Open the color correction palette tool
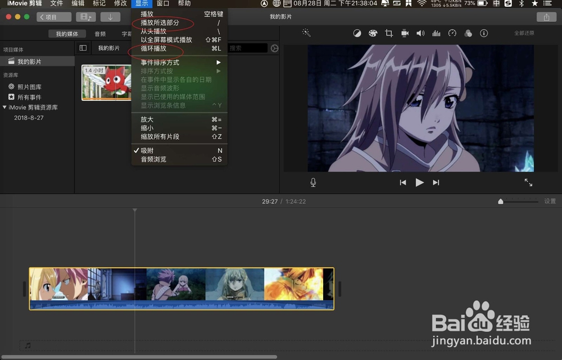This screenshot has height=360, width=562. pyautogui.click(x=373, y=33)
